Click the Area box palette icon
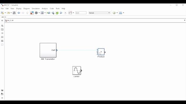 (x=2, y=44)
